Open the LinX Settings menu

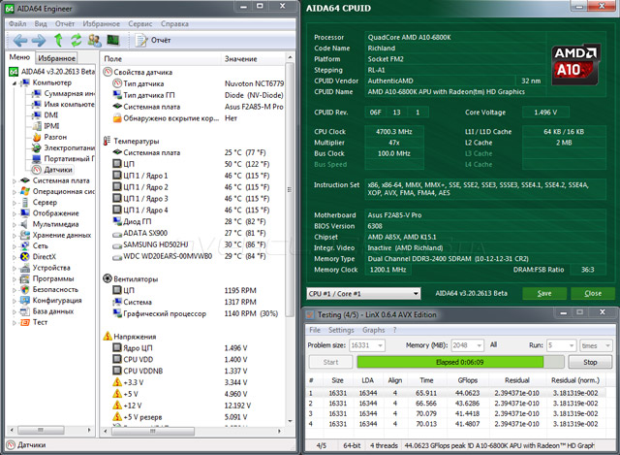(x=340, y=330)
